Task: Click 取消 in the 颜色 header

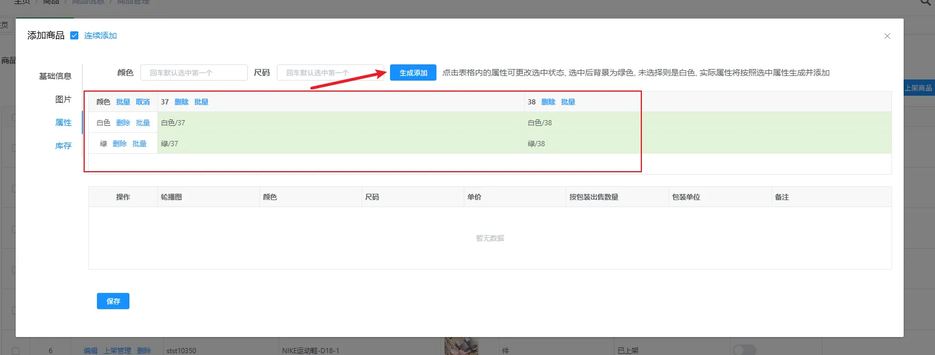Action: coord(143,102)
